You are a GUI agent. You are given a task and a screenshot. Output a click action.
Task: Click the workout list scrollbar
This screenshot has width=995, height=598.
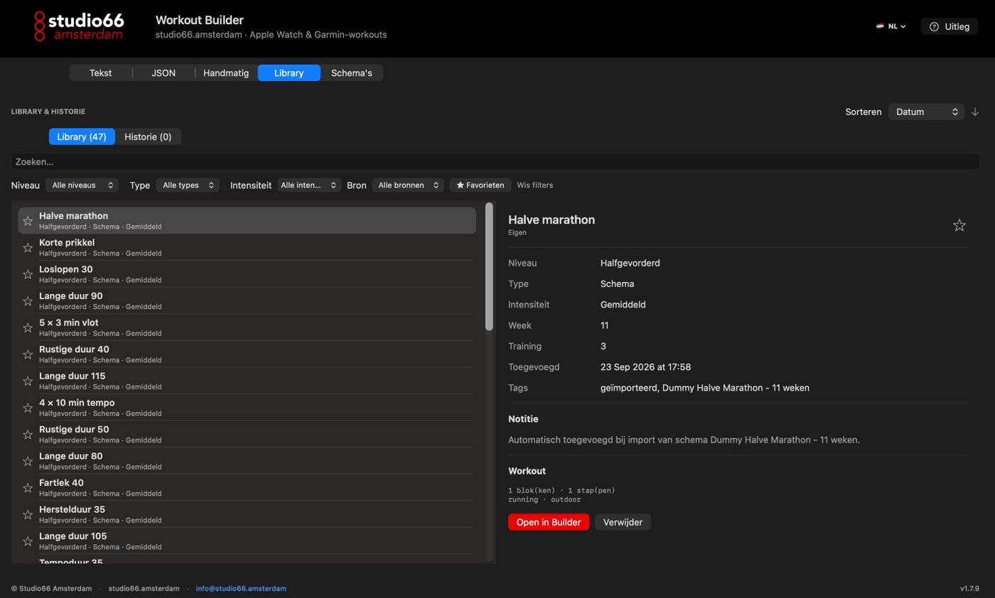489,267
